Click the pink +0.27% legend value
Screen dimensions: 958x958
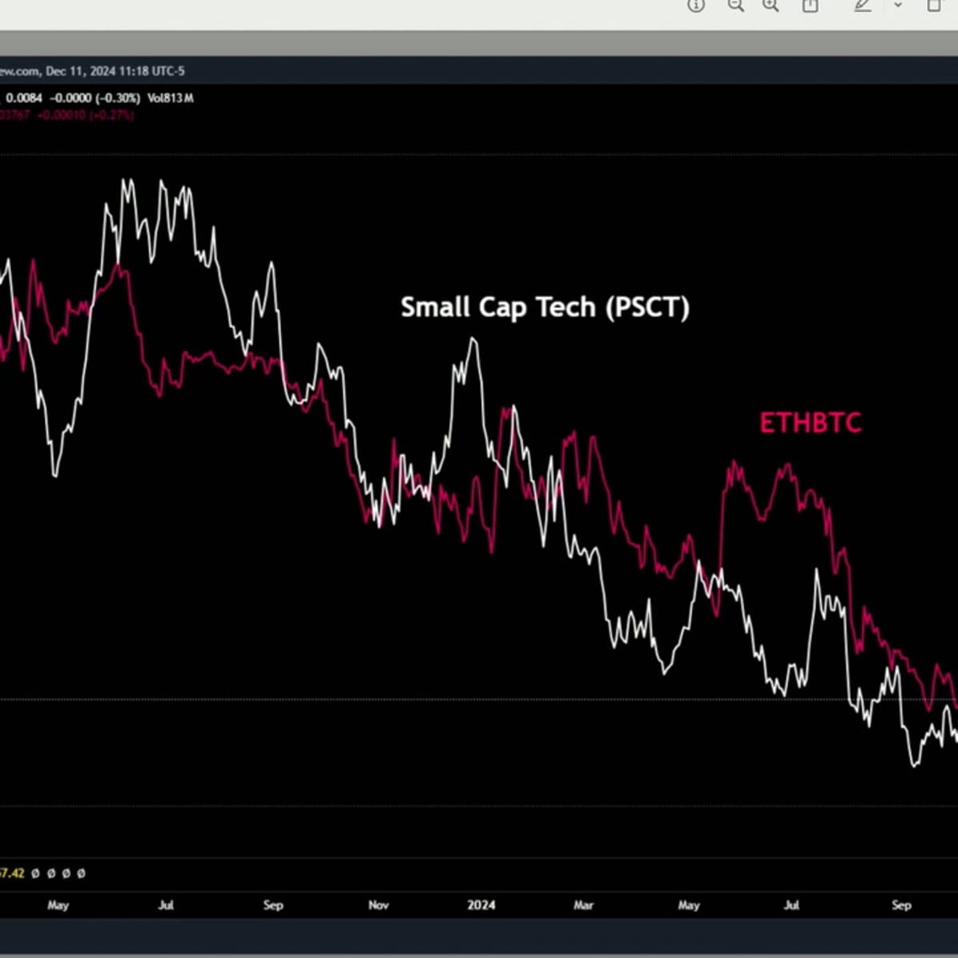point(113,115)
